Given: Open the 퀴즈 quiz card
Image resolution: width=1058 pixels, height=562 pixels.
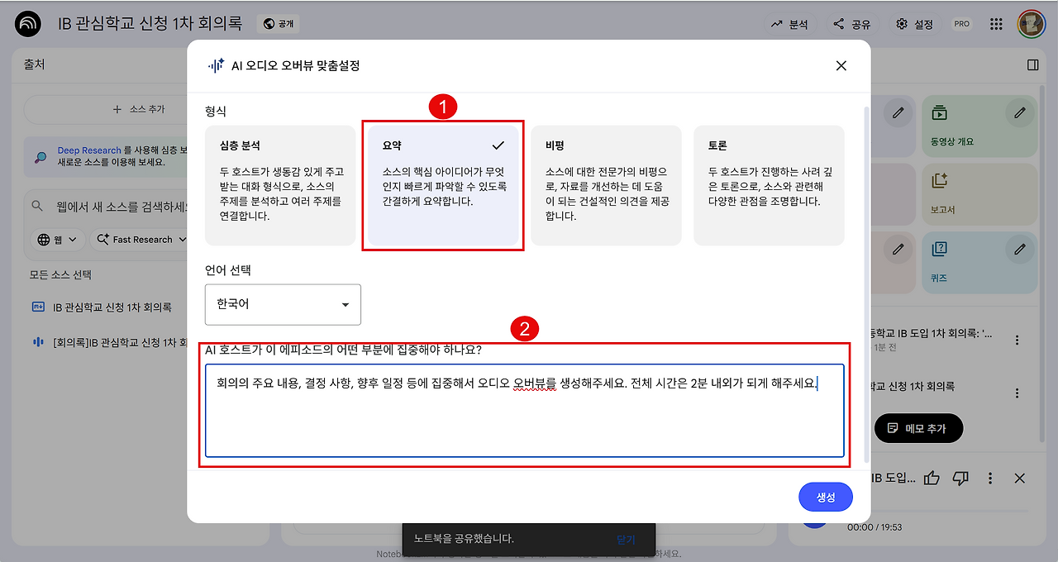Looking at the screenshot, I should [x=979, y=263].
